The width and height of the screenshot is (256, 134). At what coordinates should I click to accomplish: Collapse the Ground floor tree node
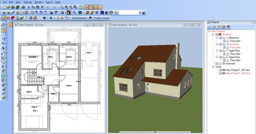click(217, 44)
